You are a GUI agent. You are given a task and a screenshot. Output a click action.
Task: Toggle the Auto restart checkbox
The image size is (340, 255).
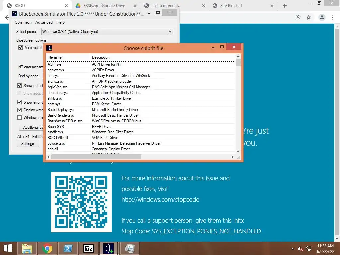tap(20, 48)
